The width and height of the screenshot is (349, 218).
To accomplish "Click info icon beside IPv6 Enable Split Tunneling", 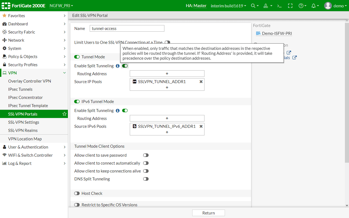I will (x=118, y=111).
